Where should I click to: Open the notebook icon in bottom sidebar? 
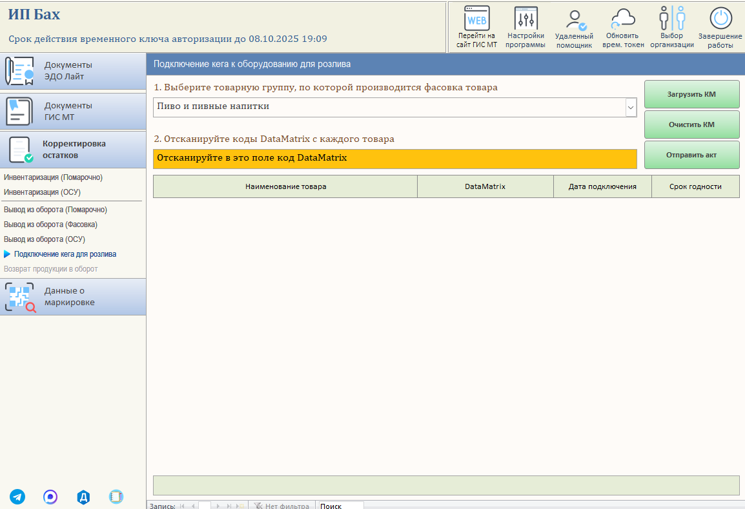116,497
